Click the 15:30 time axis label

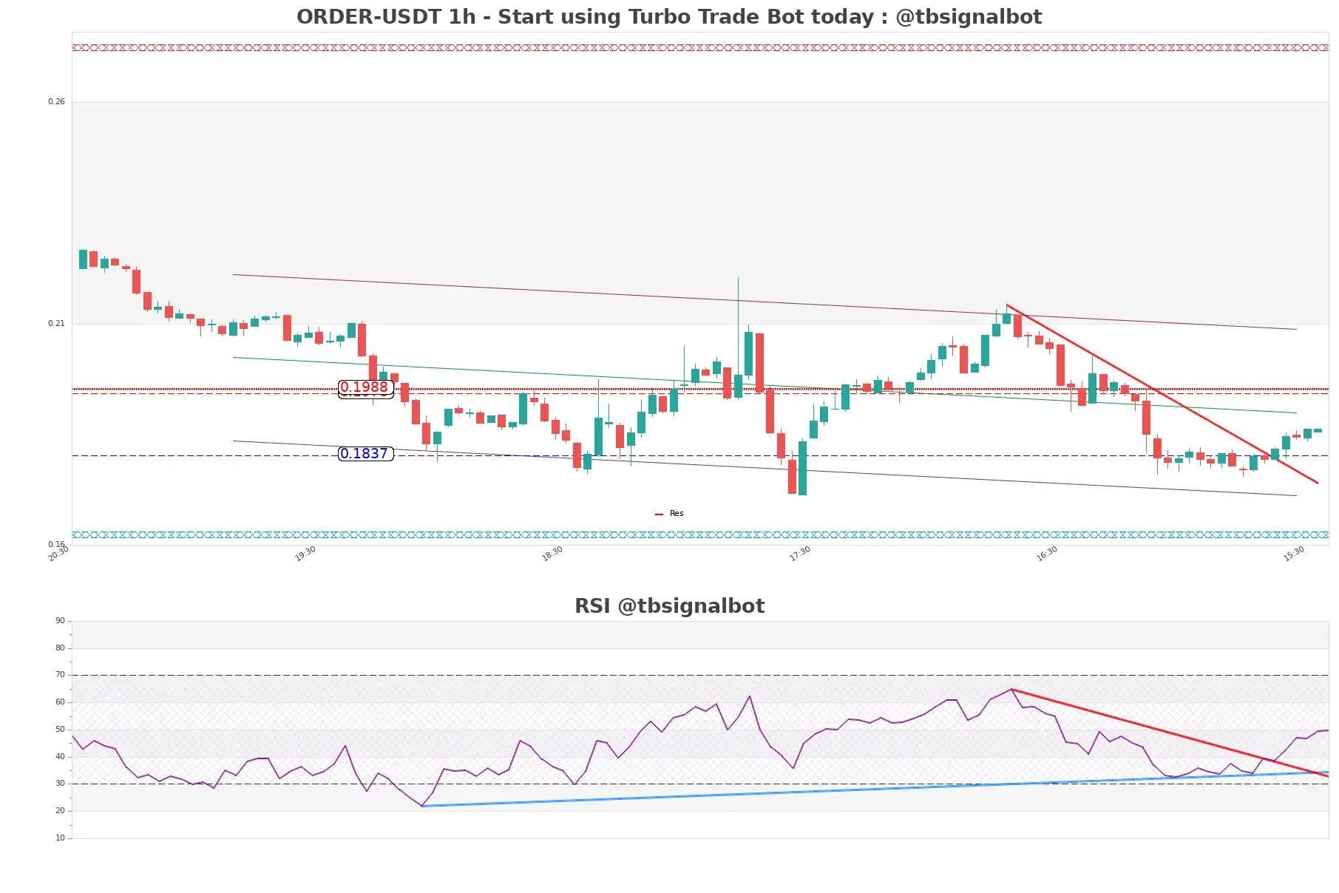pyautogui.click(x=1294, y=554)
